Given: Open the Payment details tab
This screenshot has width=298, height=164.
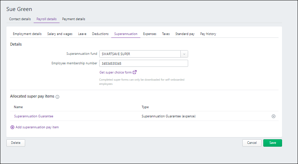Looking at the screenshot, I should pyautogui.click(x=74, y=19).
